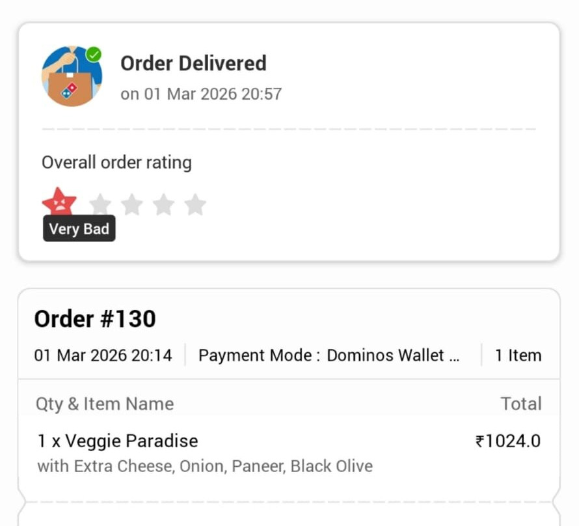Viewport: 579px width, 526px height.
Task: Select the 1 x Veggie Paradise item
Action: pyautogui.click(x=118, y=441)
